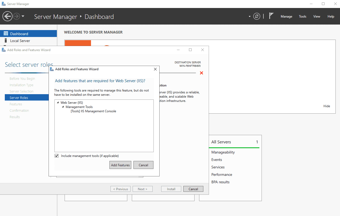
Task: Click the refresh dashboard icon
Action: 257,16
